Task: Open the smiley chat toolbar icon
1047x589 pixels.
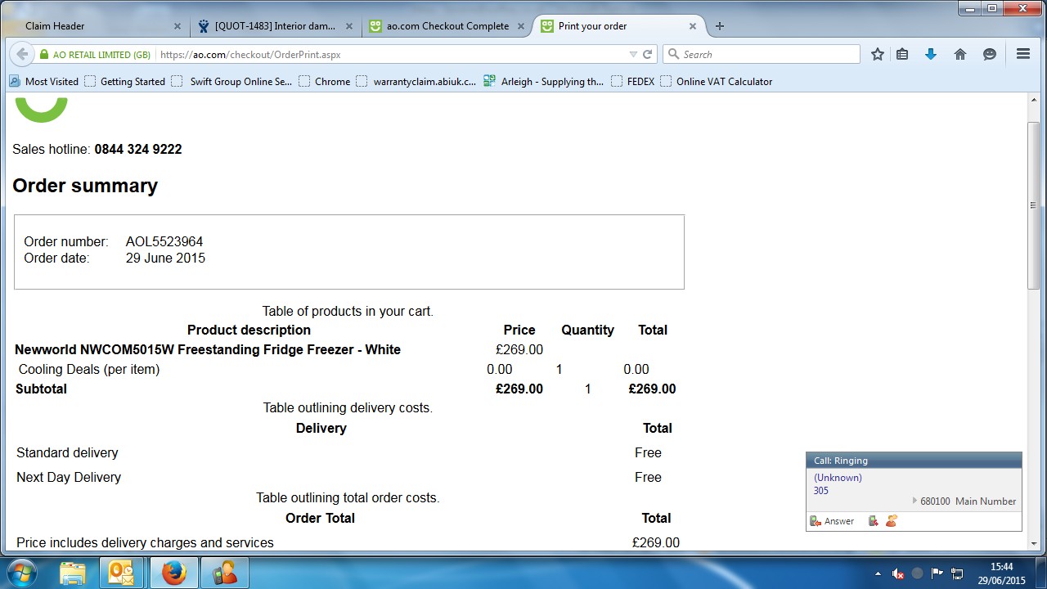Action: click(989, 54)
